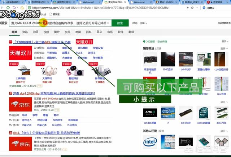Select the 地图 search tab
The image size is (231, 157).
coord(78,32)
